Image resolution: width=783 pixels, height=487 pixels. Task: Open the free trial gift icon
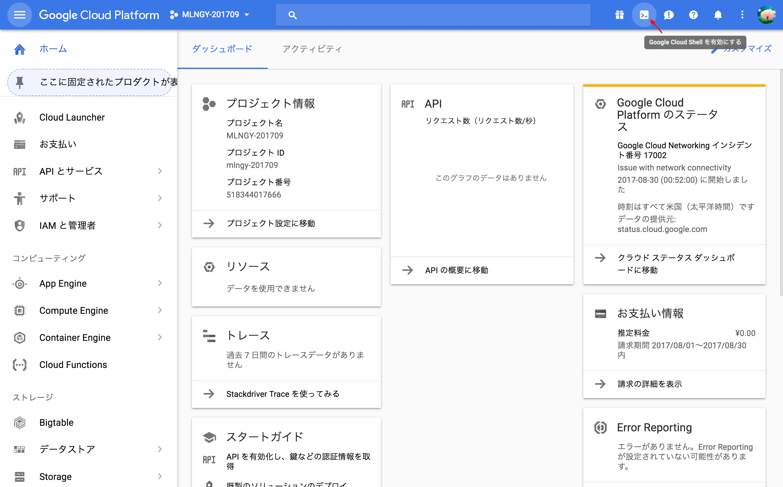619,15
